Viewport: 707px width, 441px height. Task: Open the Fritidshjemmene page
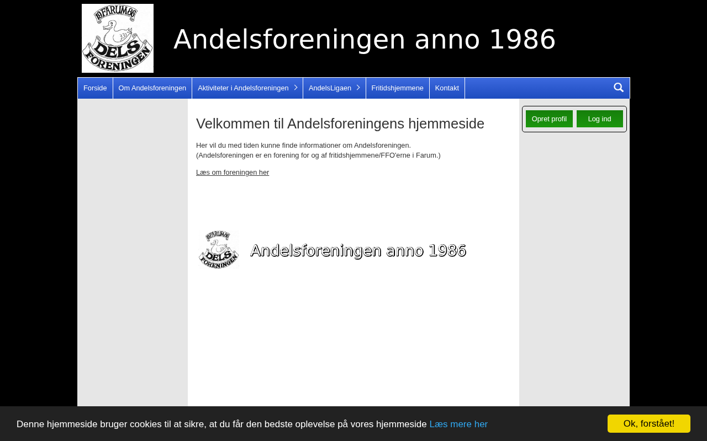coord(398,88)
